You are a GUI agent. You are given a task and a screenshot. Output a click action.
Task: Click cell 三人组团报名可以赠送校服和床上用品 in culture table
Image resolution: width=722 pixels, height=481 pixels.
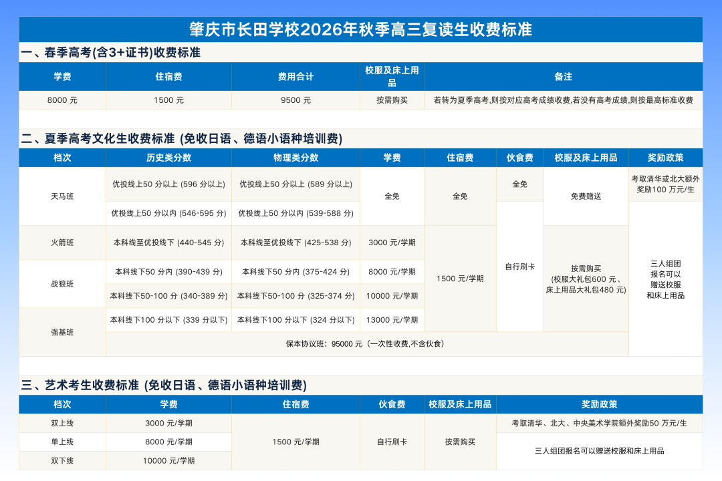(x=665, y=279)
